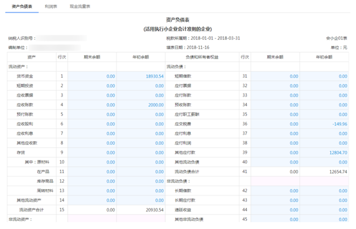Select 在产品 期末余额 cell

pos(92,172)
